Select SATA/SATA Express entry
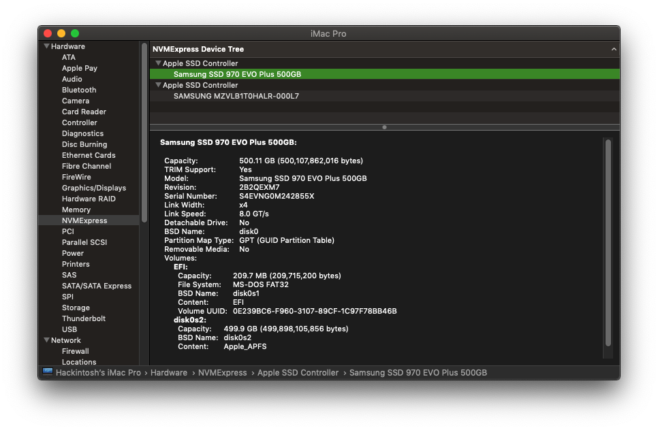 click(x=97, y=286)
